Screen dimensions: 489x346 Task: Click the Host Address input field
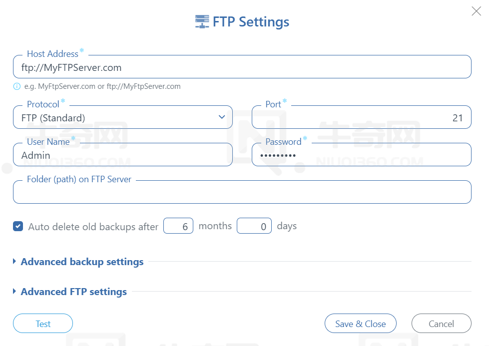click(242, 67)
